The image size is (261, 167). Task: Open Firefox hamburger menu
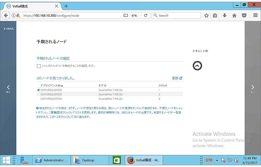click(x=255, y=15)
